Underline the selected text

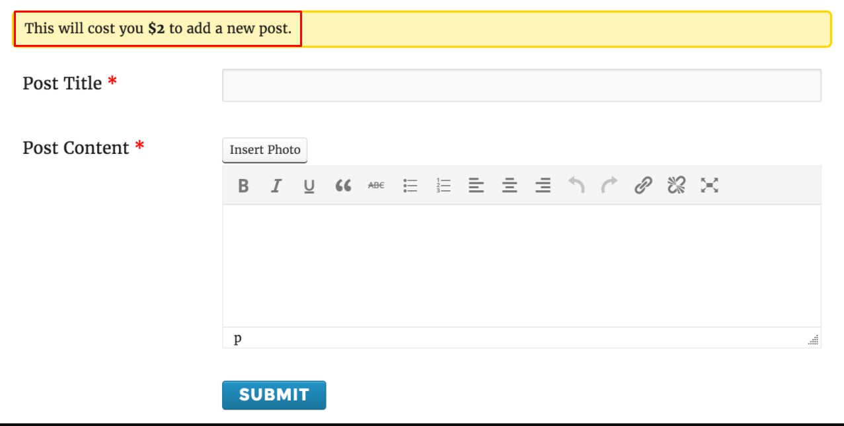pos(309,186)
